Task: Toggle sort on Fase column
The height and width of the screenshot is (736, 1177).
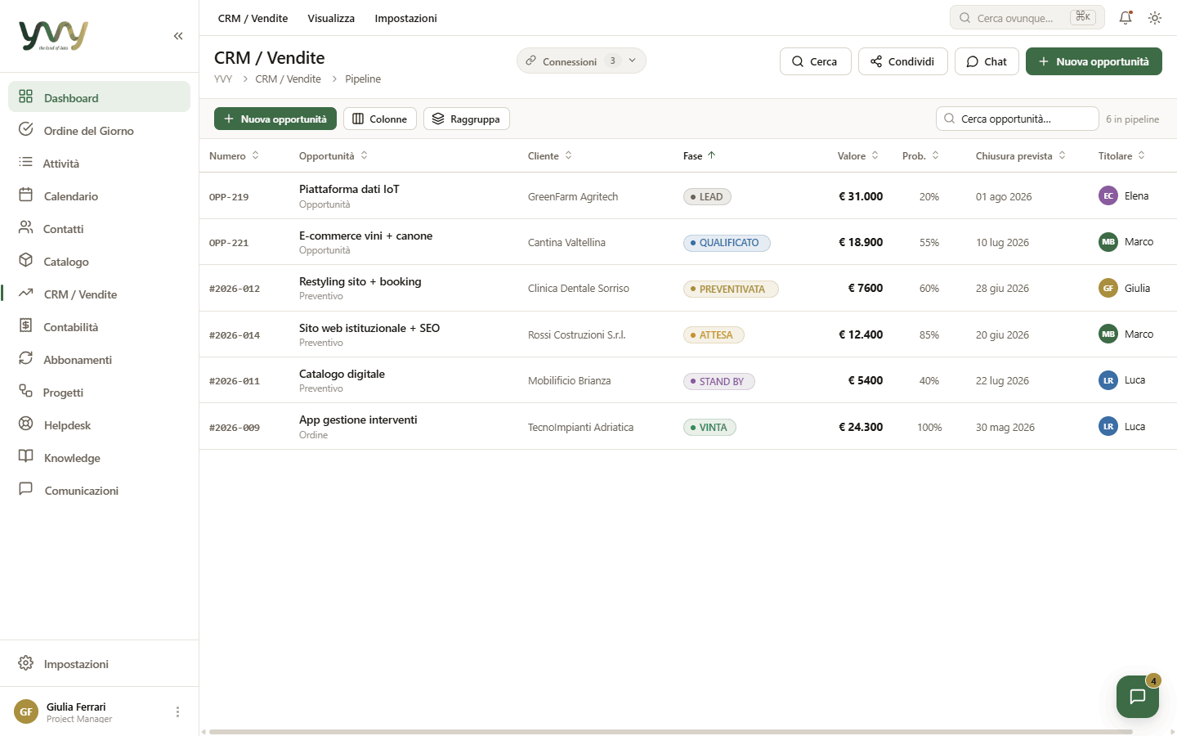Action: pyautogui.click(x=700, y=155)
